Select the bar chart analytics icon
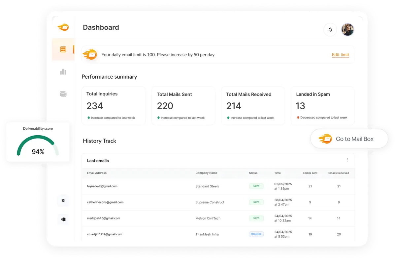Image resolution: width=396 pixels, height=261 pixels. coord(63,72)
